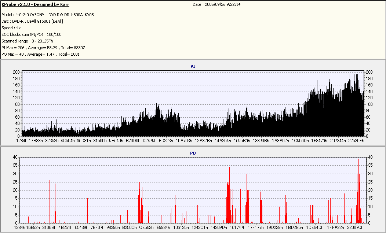Select the Disc DVD-R BeAll G16001 line

point(32,21)
